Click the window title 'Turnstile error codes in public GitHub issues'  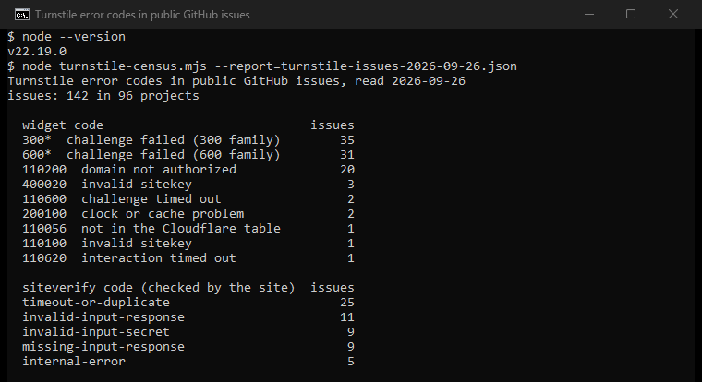coord(142,15)
